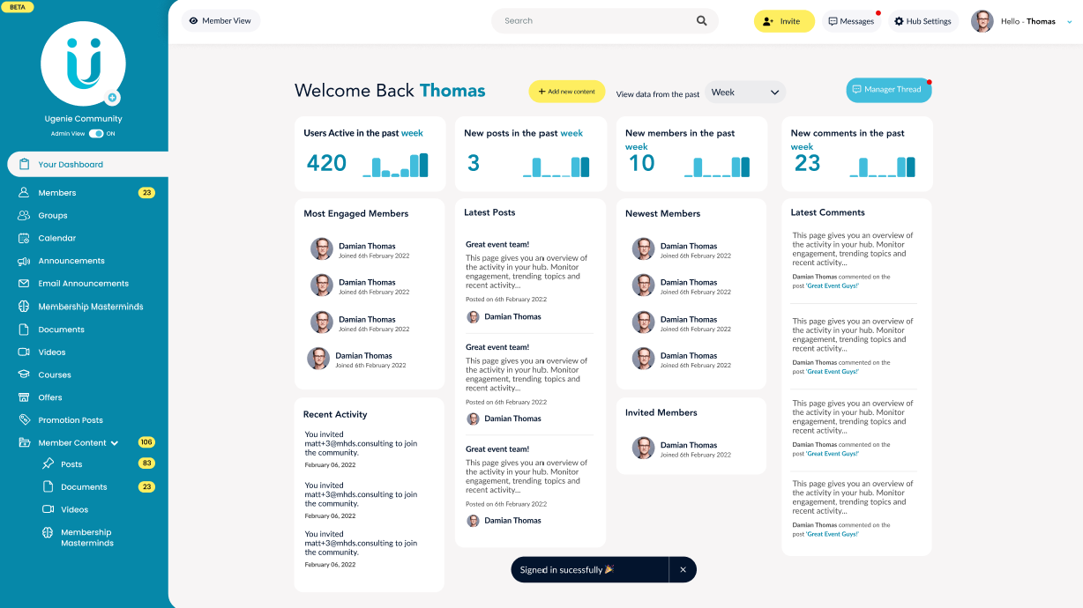Image resolution: width=1083 pixels, height=608 pixels.
Task: Click the Latest Comments heading
Action: point(827,212)
